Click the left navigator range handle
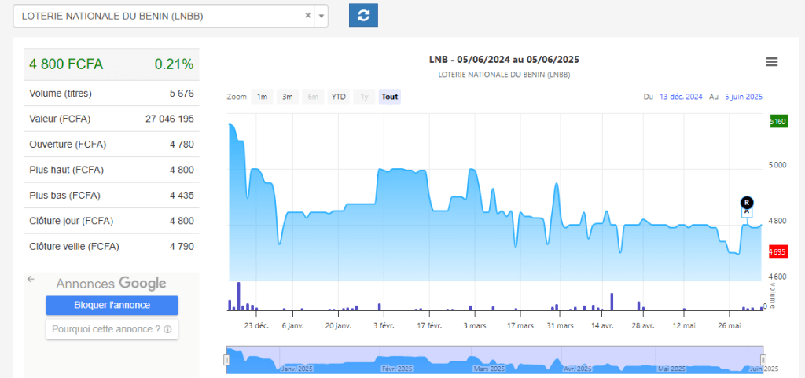Screen dimensions: 805x378 pyautogui.click(x=226, y=360)
